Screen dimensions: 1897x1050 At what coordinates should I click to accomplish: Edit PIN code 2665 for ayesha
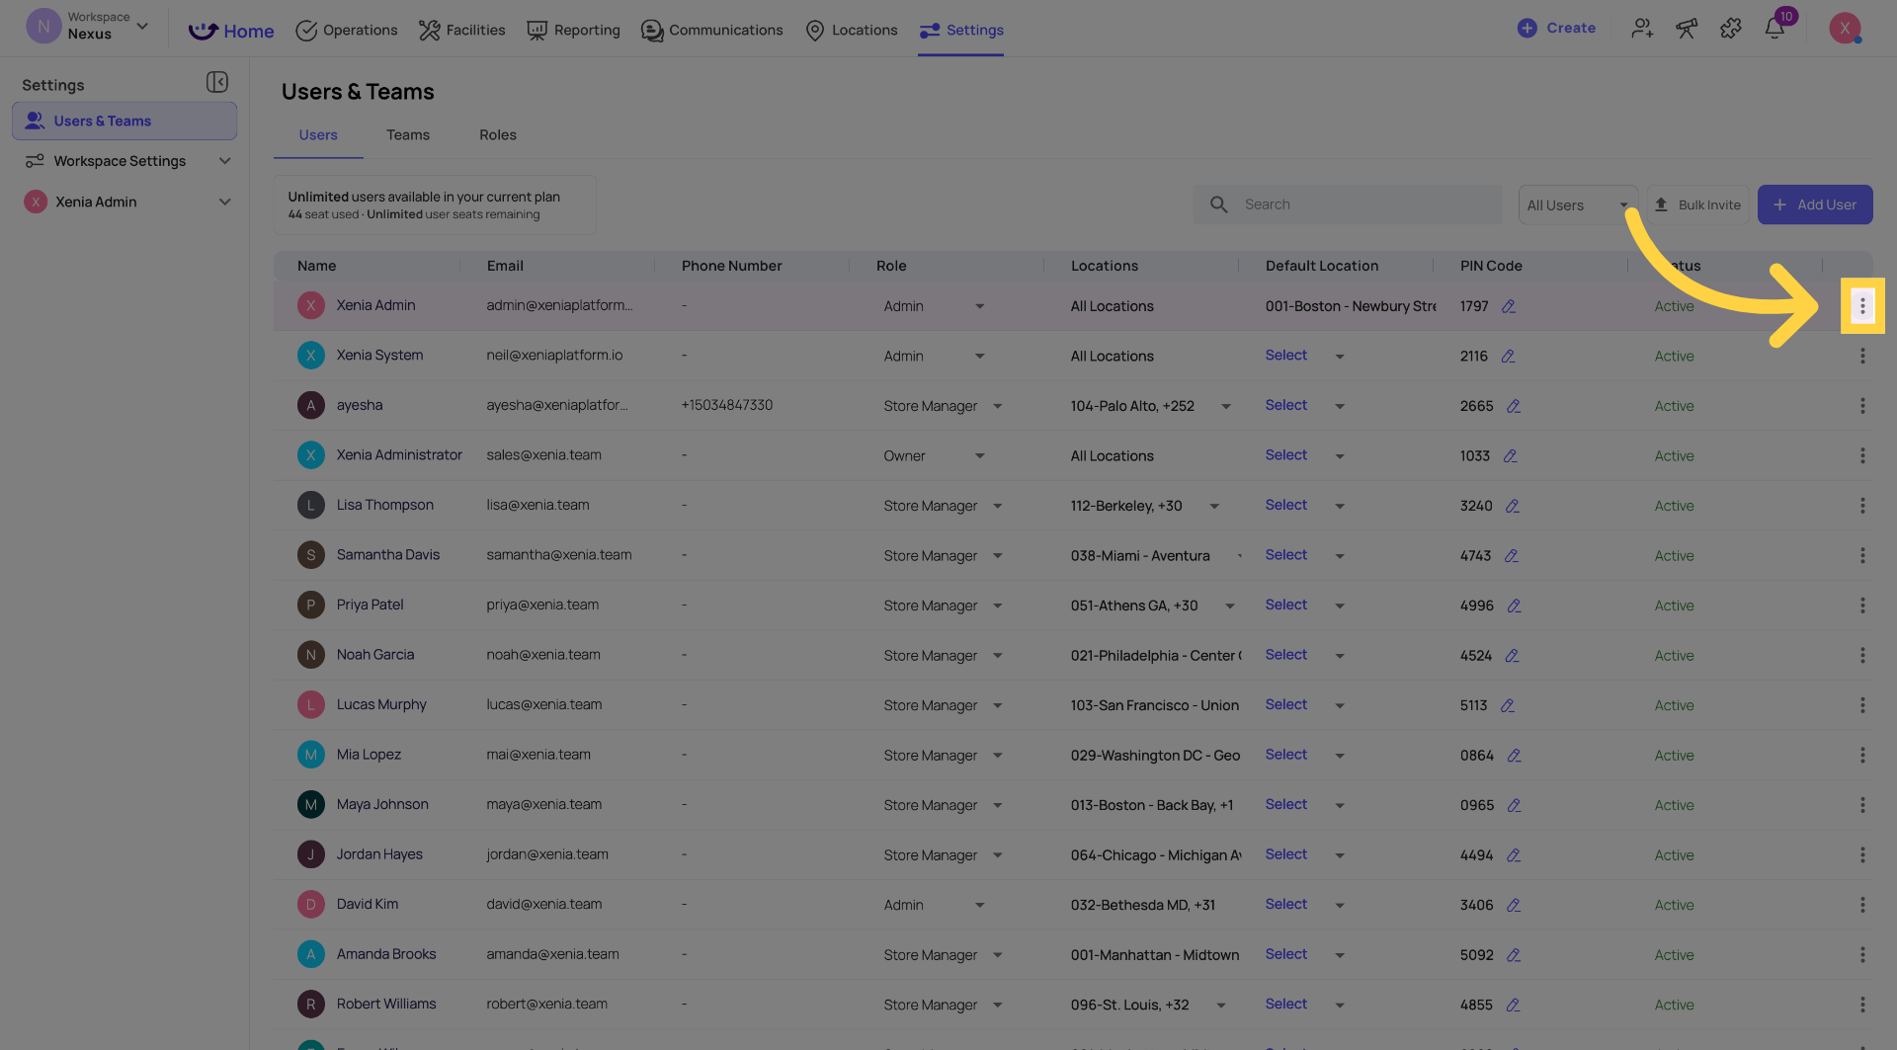tap(1514, 406)
